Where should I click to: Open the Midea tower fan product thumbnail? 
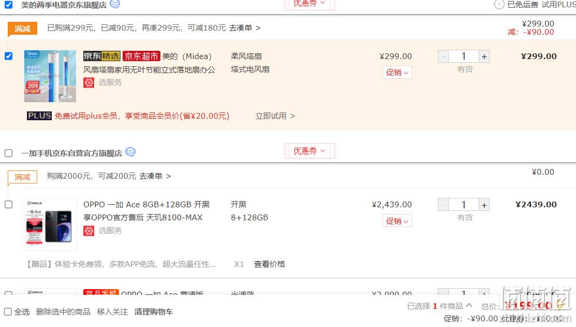click(x=50, y=76)
